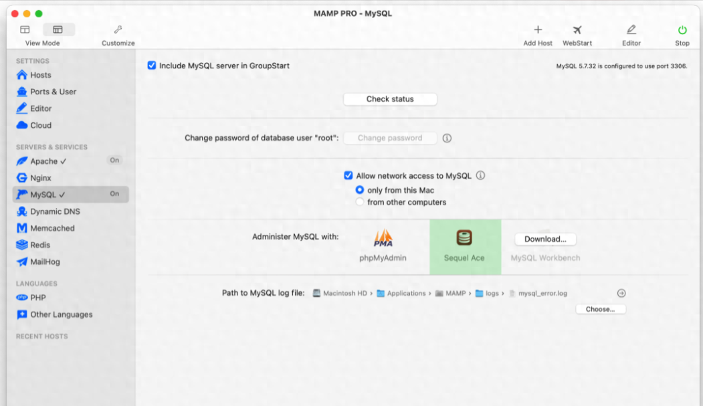
Task: Toggle Include MySQL server in GroupStart checkbox
Action: pos(152,66)
